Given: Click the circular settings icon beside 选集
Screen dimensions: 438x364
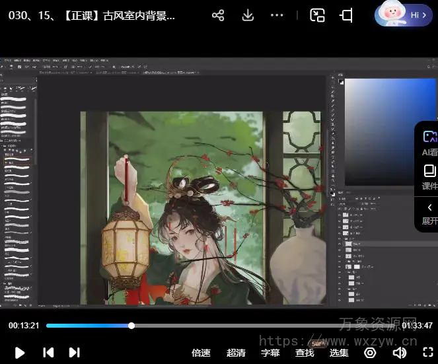Looking at the screenshot, I should 370,353.
